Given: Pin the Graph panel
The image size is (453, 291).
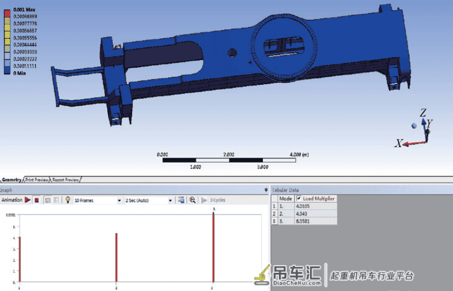Looking at the screenshot, I should click(266, 190).
